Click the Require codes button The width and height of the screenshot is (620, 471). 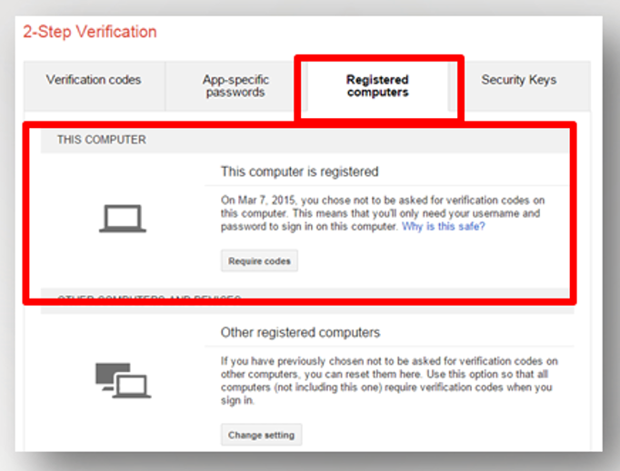pos(259,261)
